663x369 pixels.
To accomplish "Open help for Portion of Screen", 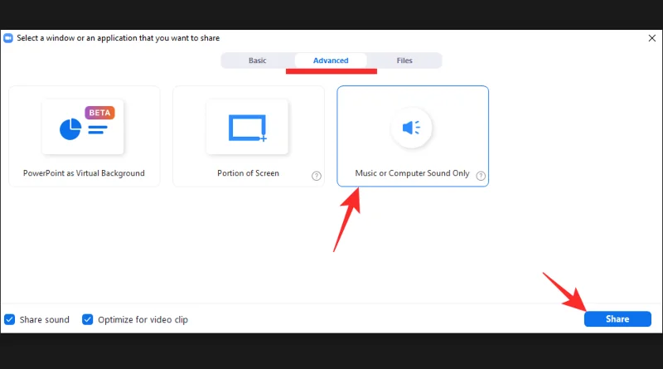I will pos(317,175).
